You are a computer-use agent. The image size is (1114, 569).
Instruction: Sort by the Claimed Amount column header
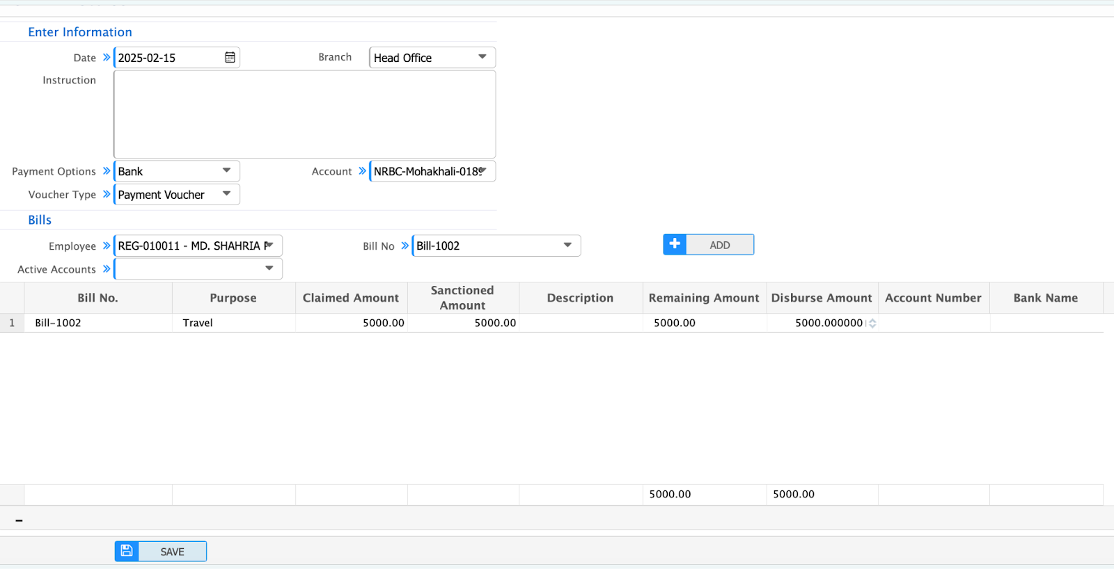click(351, 298)
